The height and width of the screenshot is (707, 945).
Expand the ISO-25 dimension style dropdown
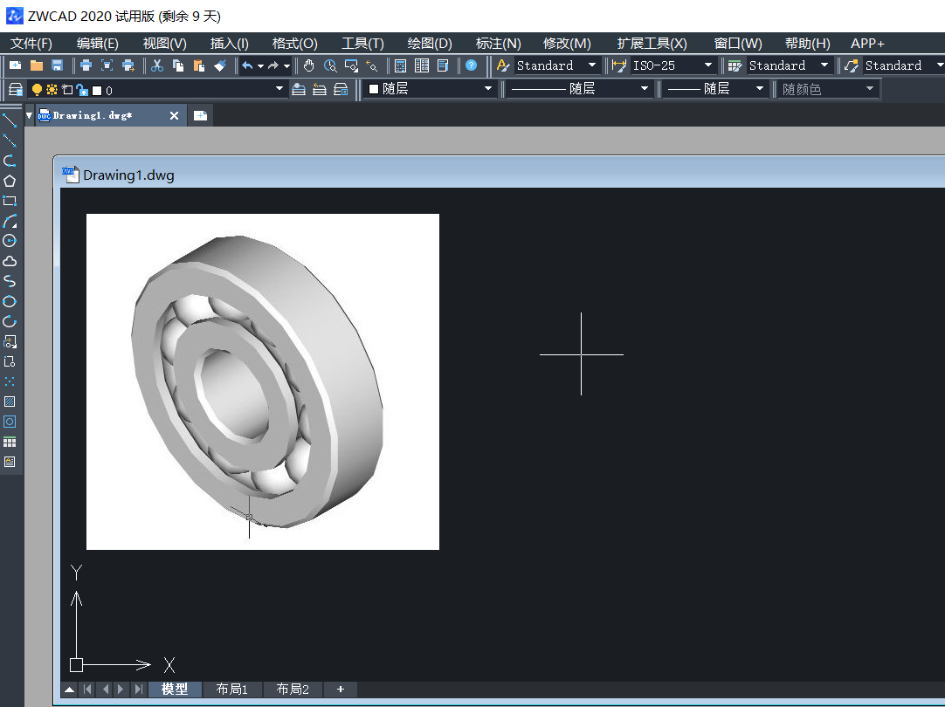(x=707, y=65)
